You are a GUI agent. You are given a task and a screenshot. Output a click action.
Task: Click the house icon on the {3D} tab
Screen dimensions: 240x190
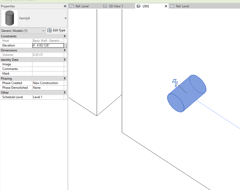tap(139, 6)
